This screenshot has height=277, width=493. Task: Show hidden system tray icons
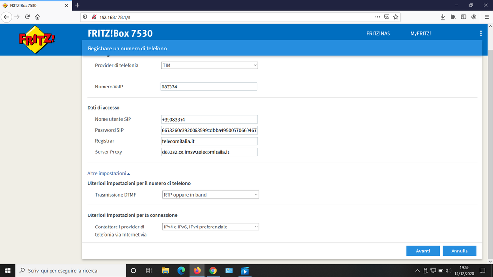click(417, 270)
